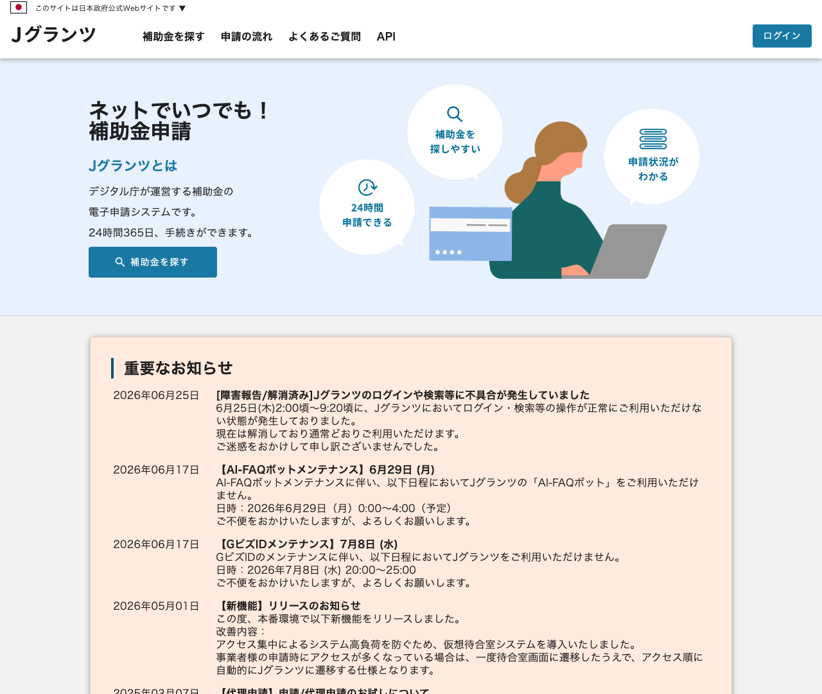822x694 pixels.
Task: Click the 2026年06月25日 date
Action: point(156,395)
